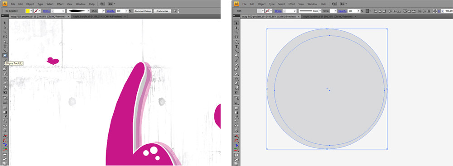Viewport: 453px width, 166px height.
Task: Click the Ai logo in left window
Action: click(5, 4)
